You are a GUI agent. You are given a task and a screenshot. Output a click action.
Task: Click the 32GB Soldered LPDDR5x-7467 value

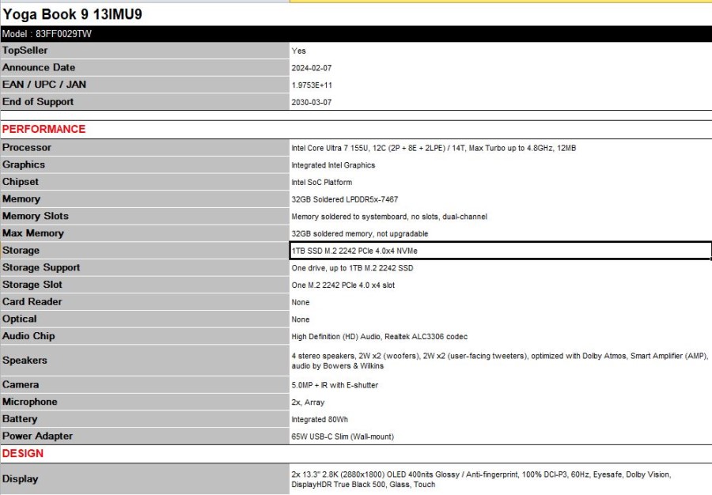(x=345, y=199)
